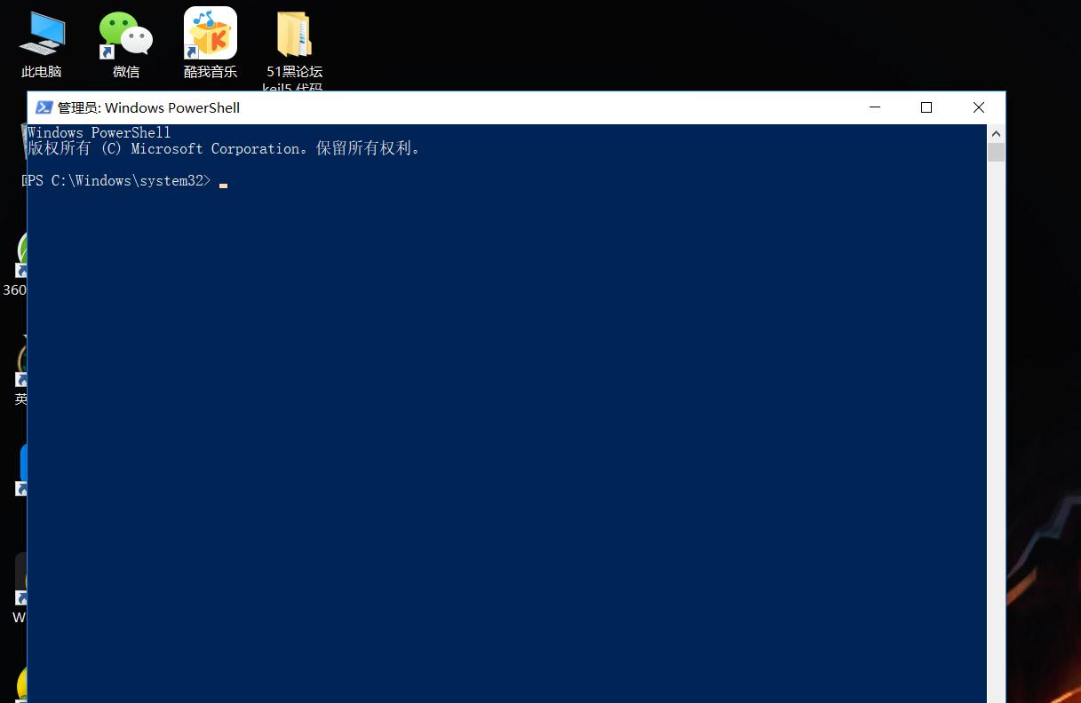1081x703 pixels.
Task: Maximize the Windows PowerShell window
Action: (926, 107)
